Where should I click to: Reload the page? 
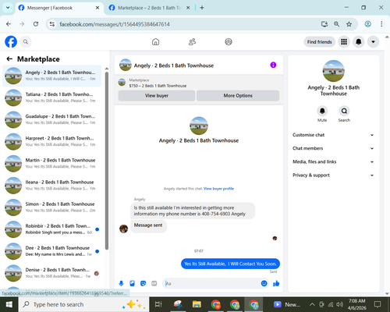coord(36,24)
